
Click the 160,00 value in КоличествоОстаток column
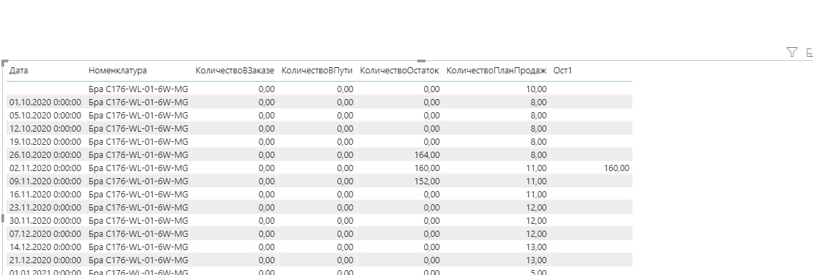click(x=427, y=168)
